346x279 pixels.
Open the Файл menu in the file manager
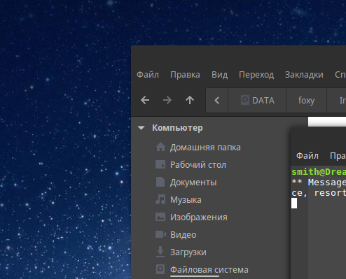click(x=148, y=75)
